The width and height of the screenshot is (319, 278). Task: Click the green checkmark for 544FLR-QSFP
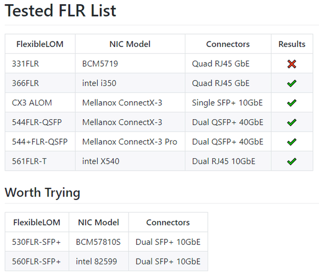click(x=291, y=122)
